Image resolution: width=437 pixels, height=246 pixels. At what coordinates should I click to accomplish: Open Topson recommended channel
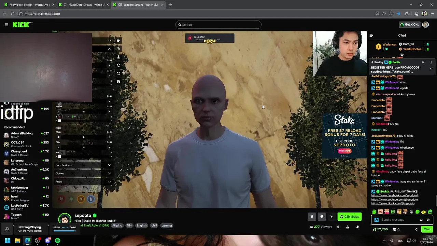(26, 216)
